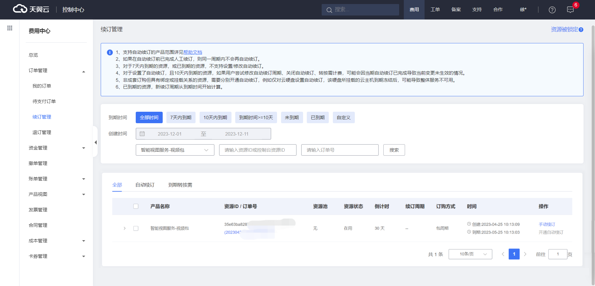Open the messages notification icon

pyautogui.click(x=570, y=10)
